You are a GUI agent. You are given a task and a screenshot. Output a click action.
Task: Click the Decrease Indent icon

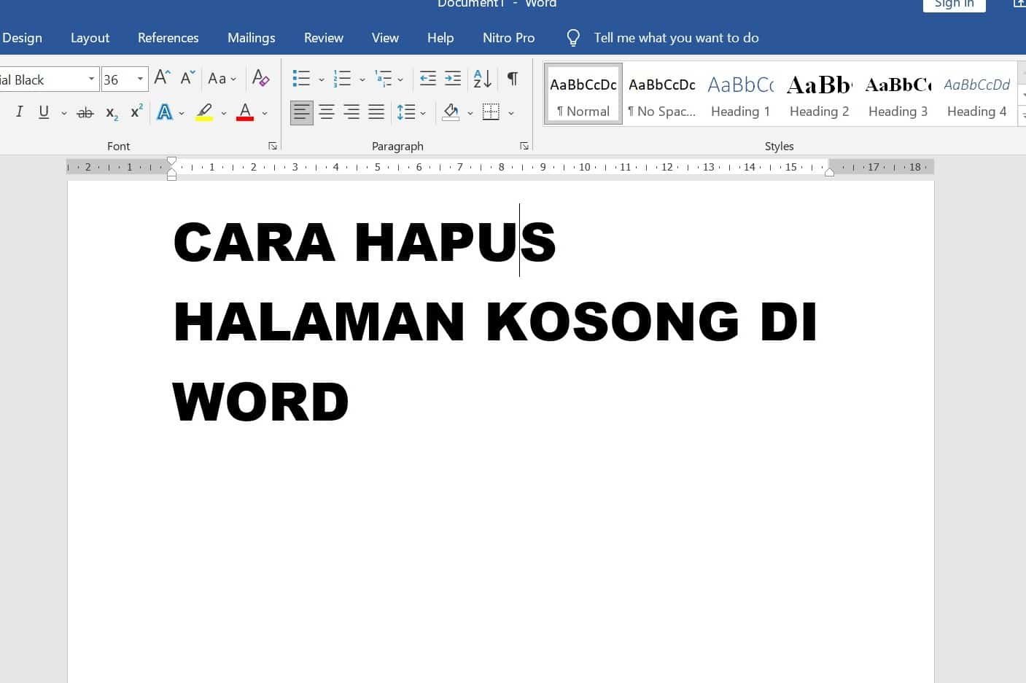(x=428, y=79)
